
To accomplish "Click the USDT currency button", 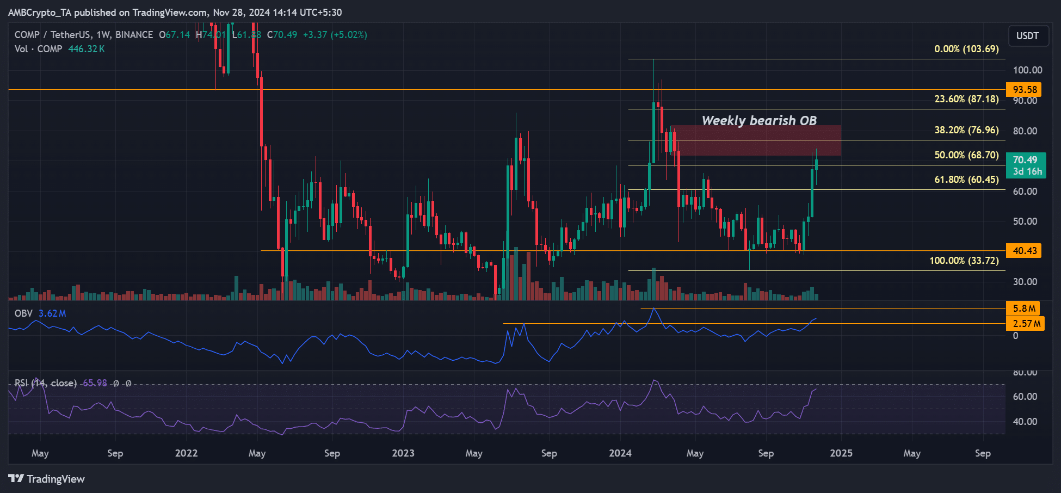I will (1027, 36).
